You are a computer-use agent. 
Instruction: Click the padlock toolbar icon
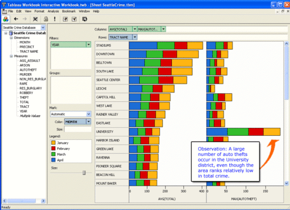click(x=46, y=19)
